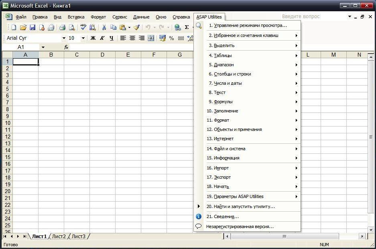Apply Percent style
Image resolution: width=376 pixels, height=249 pixels.
coord(171,38)
